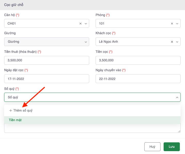Expand the Khách cọc dropdown arrow
The width and height of the screenshot is (185, 154).
click(177, 42)
